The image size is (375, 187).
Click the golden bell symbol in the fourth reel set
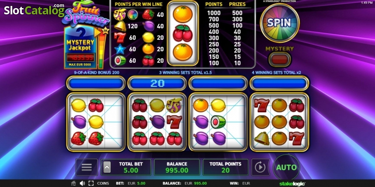coord(262,138)
